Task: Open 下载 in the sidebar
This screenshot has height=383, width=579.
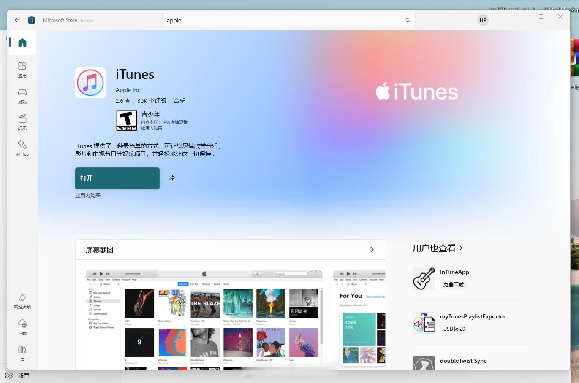Action: pos(22,327)
